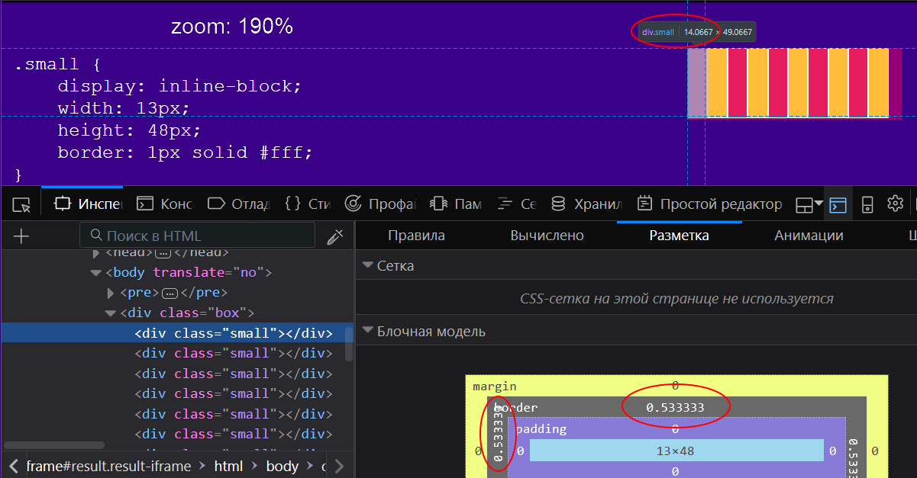
Task: Collapse the Блочная модель section
Action: point(367,332)
